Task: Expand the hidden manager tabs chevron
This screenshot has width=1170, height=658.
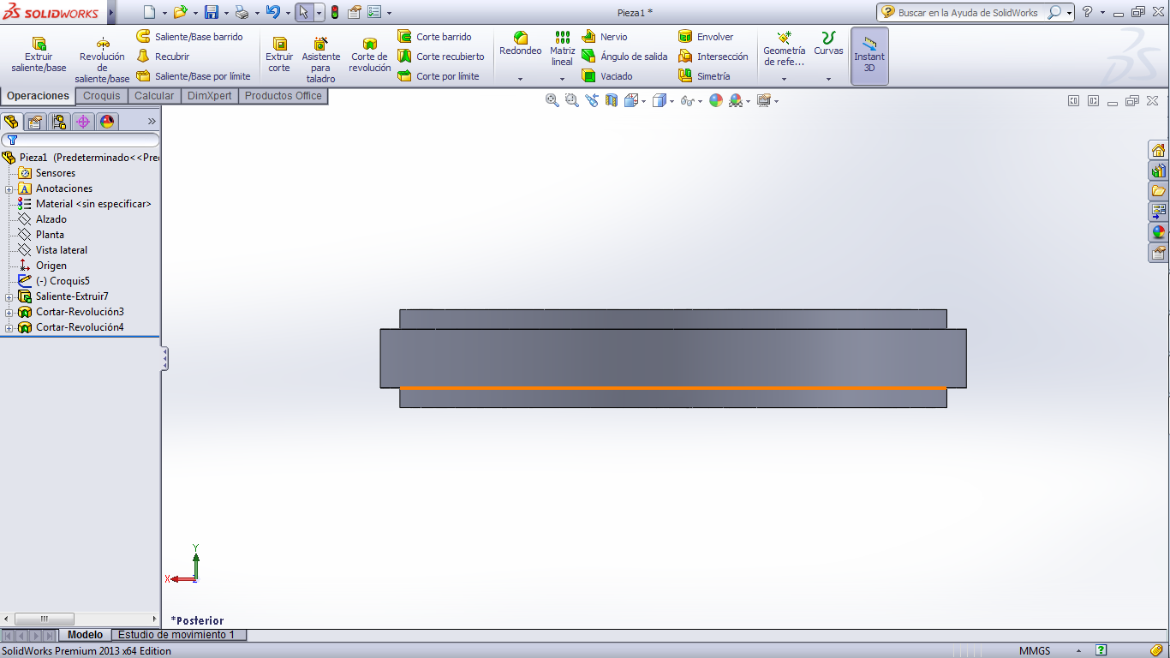Action: click(x=152, y=122)
